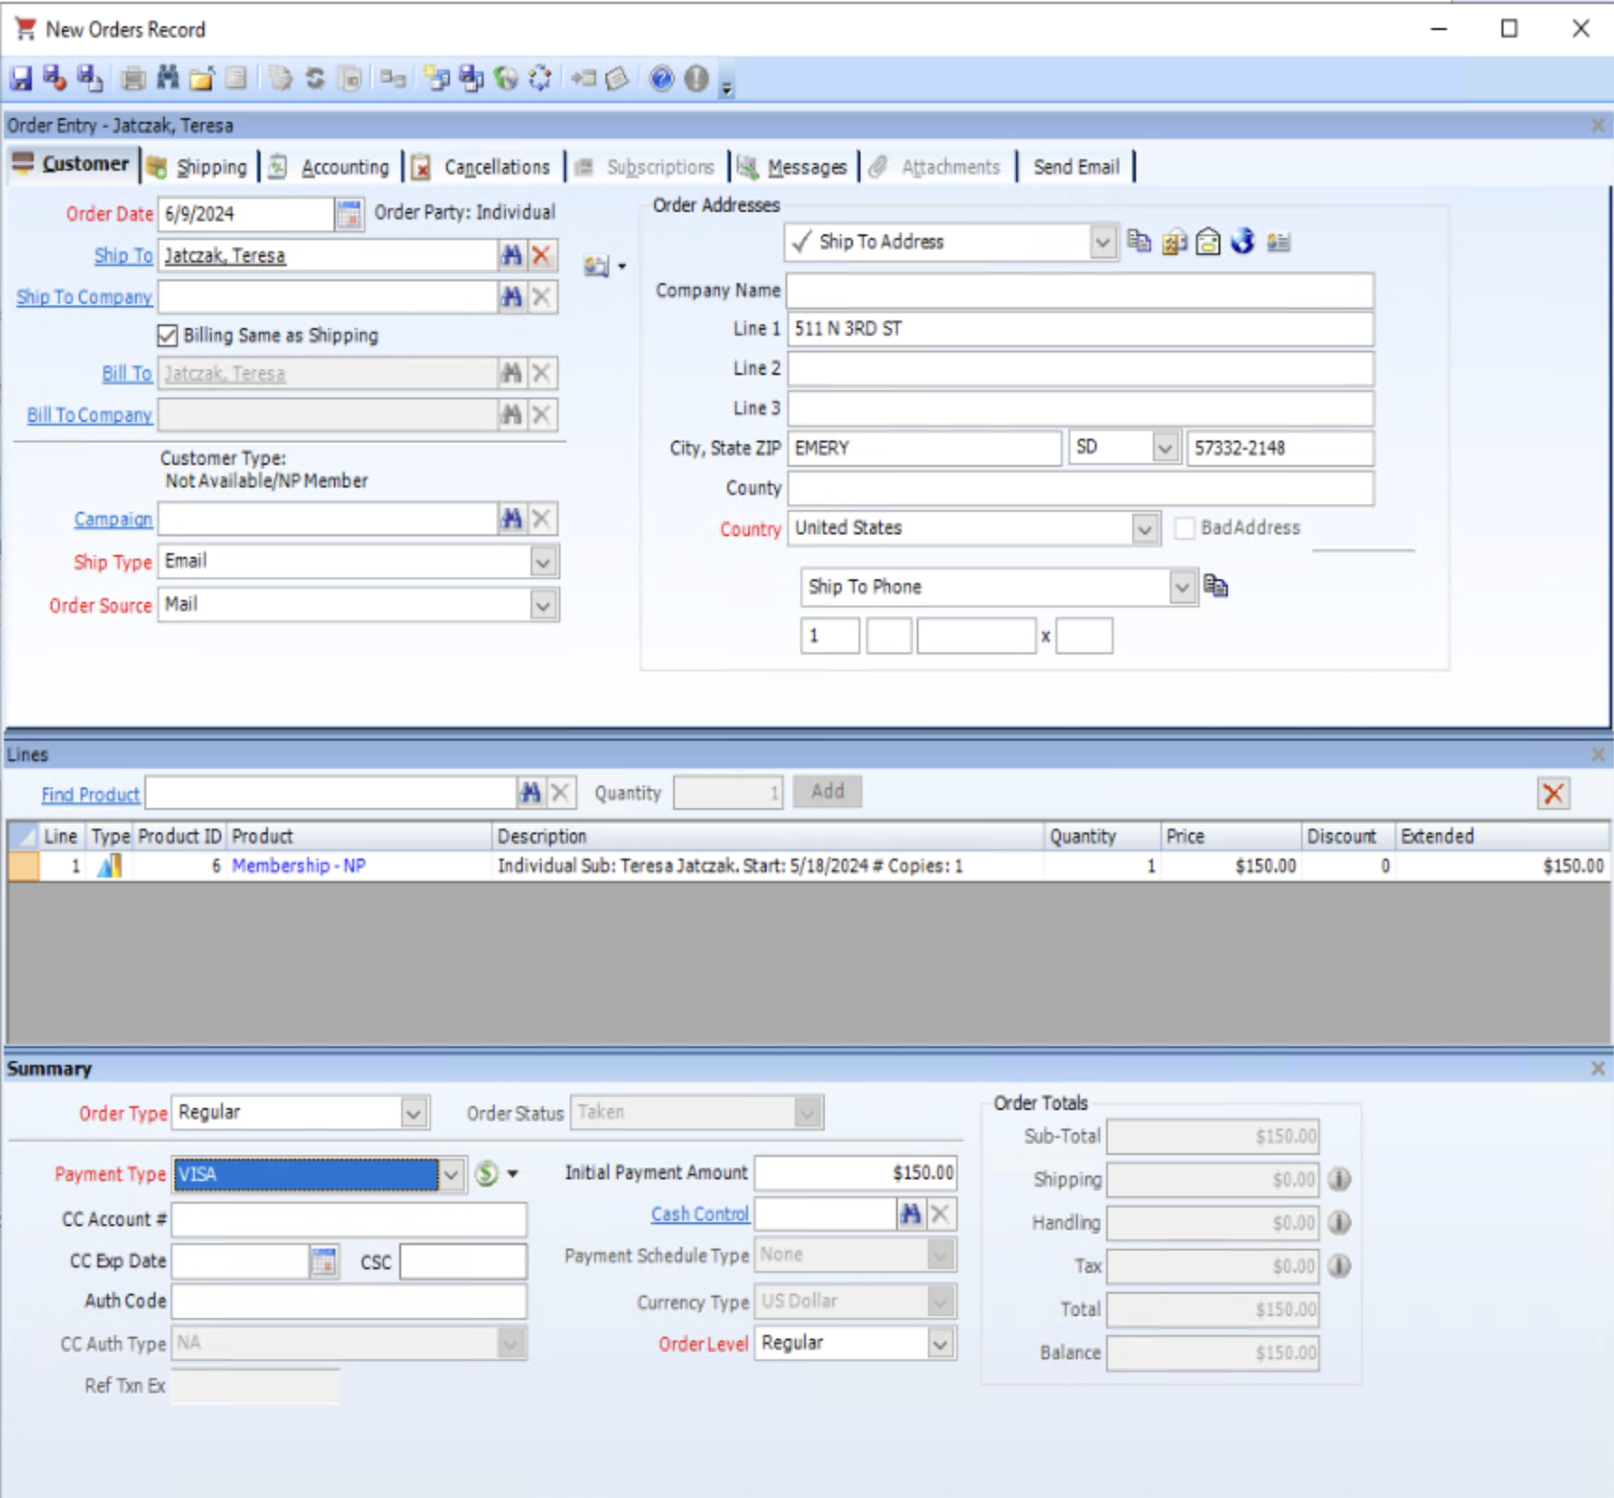The height and width of the screenshot is (1498, 1614).
Task: Click the copy address icon next to Ship To Address
Action: tap(1140, 242)
